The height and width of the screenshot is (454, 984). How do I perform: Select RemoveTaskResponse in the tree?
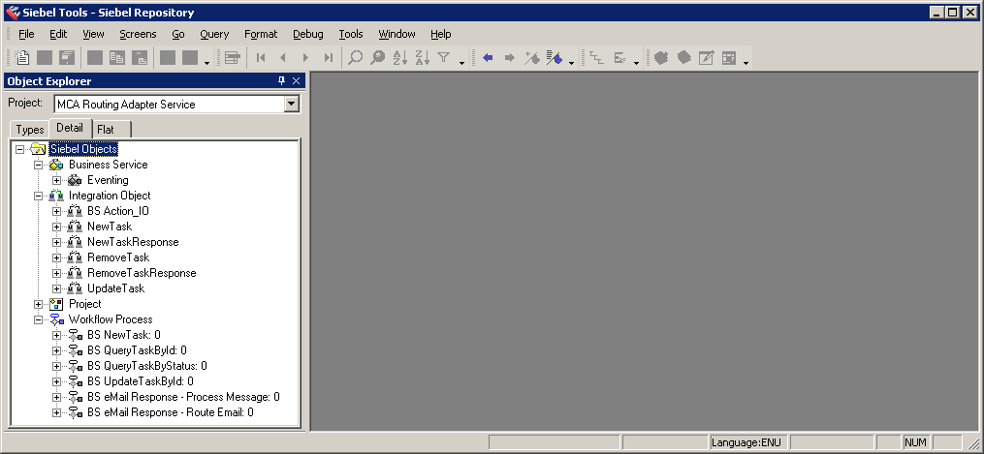tap(142, 273)
